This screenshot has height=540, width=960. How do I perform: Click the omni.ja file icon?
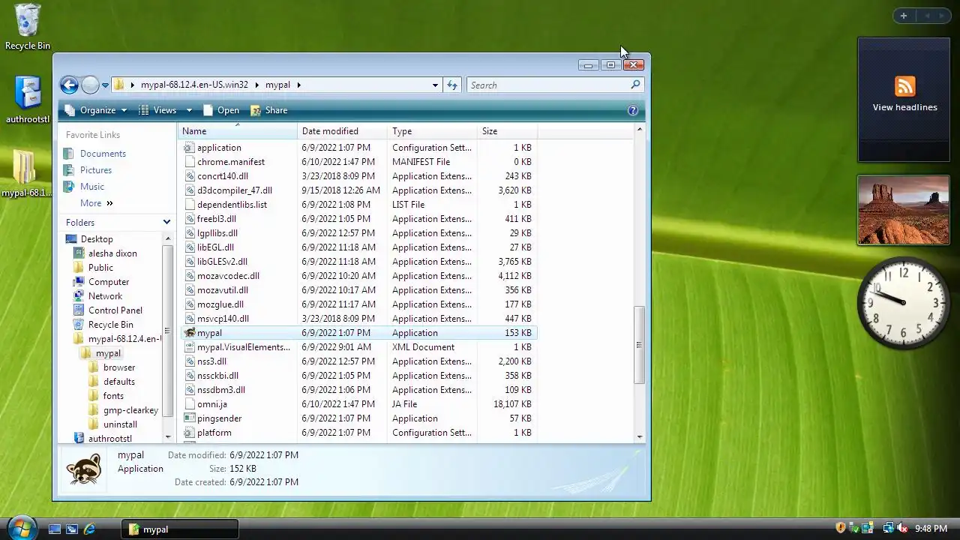190,404
